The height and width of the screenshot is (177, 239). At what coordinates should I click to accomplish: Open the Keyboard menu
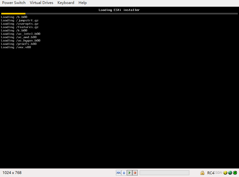tap(66, 3)
